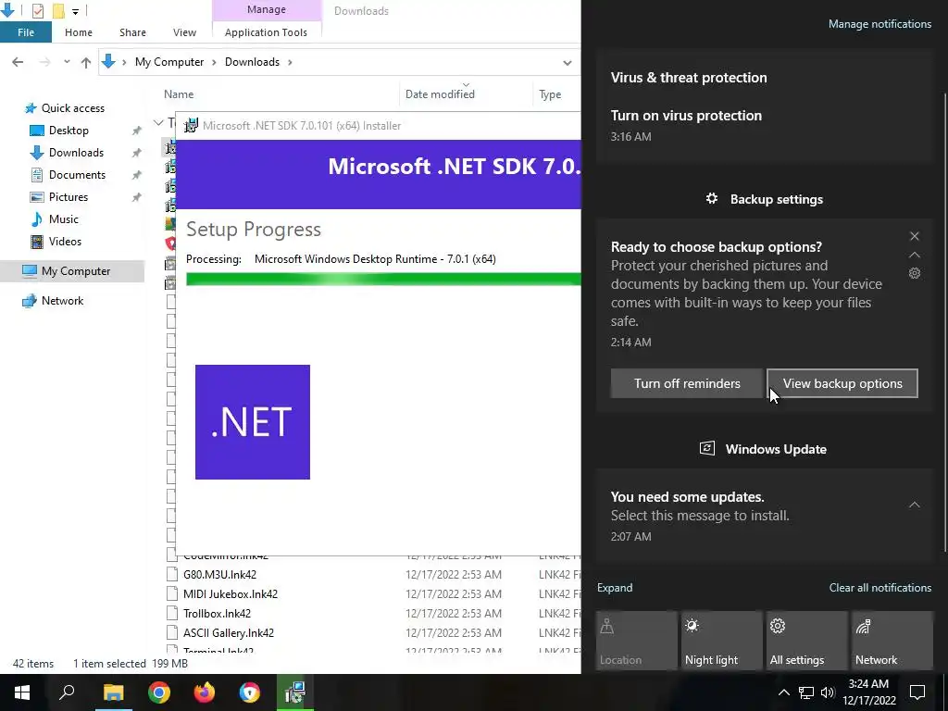Select the Application Tools tab
The height and width of the screenshot is (711, 948).
[x=266, y=32]
